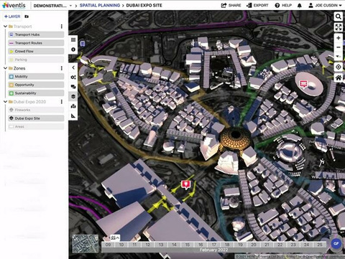
Task: Toggle the Transport Routes layer
Action: point(36,43)
